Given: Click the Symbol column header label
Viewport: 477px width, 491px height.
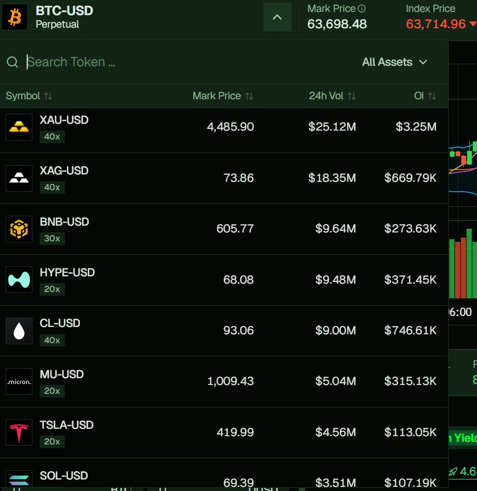Looking at the screenshot, I should [x=23, y=96].
